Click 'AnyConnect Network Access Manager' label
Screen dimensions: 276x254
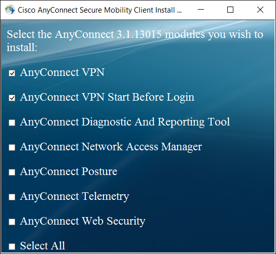[111, 147]
